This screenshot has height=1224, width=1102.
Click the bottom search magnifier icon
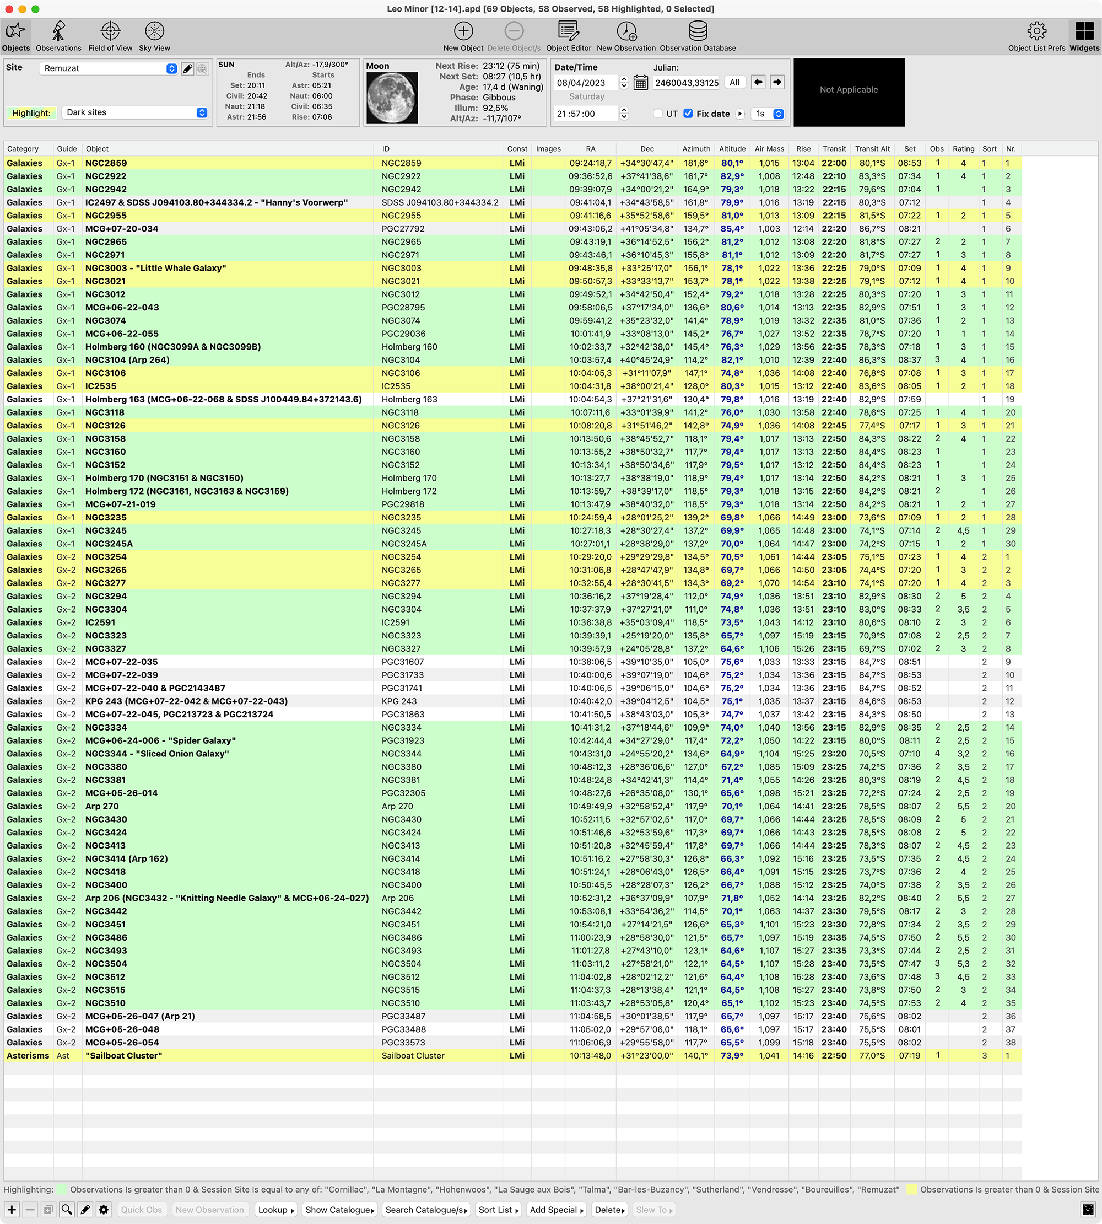pos(67,1210)
